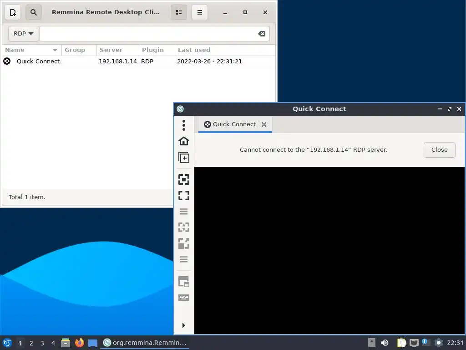Open the update notifier tray icon
This screenshot has height=350, width=466.
426,343
